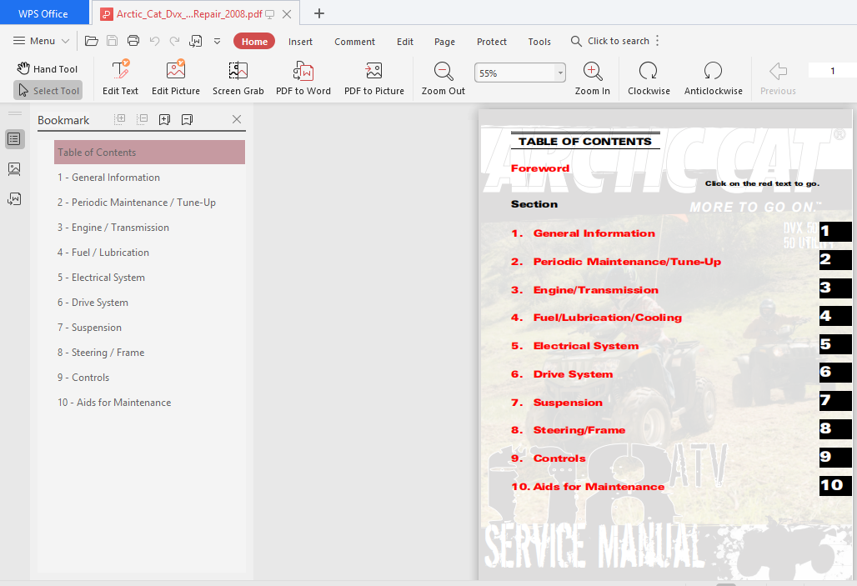Screen dimensions: 857x586
Task: Click the Save disk icon
Action: pyautogui.click(x=112, y=41)
